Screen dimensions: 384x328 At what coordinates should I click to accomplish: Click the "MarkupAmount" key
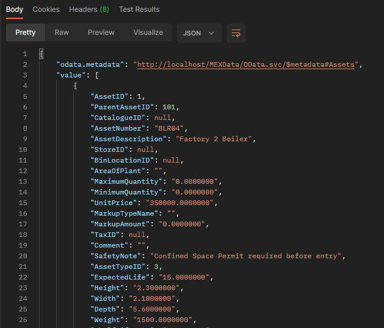[120, 224]
